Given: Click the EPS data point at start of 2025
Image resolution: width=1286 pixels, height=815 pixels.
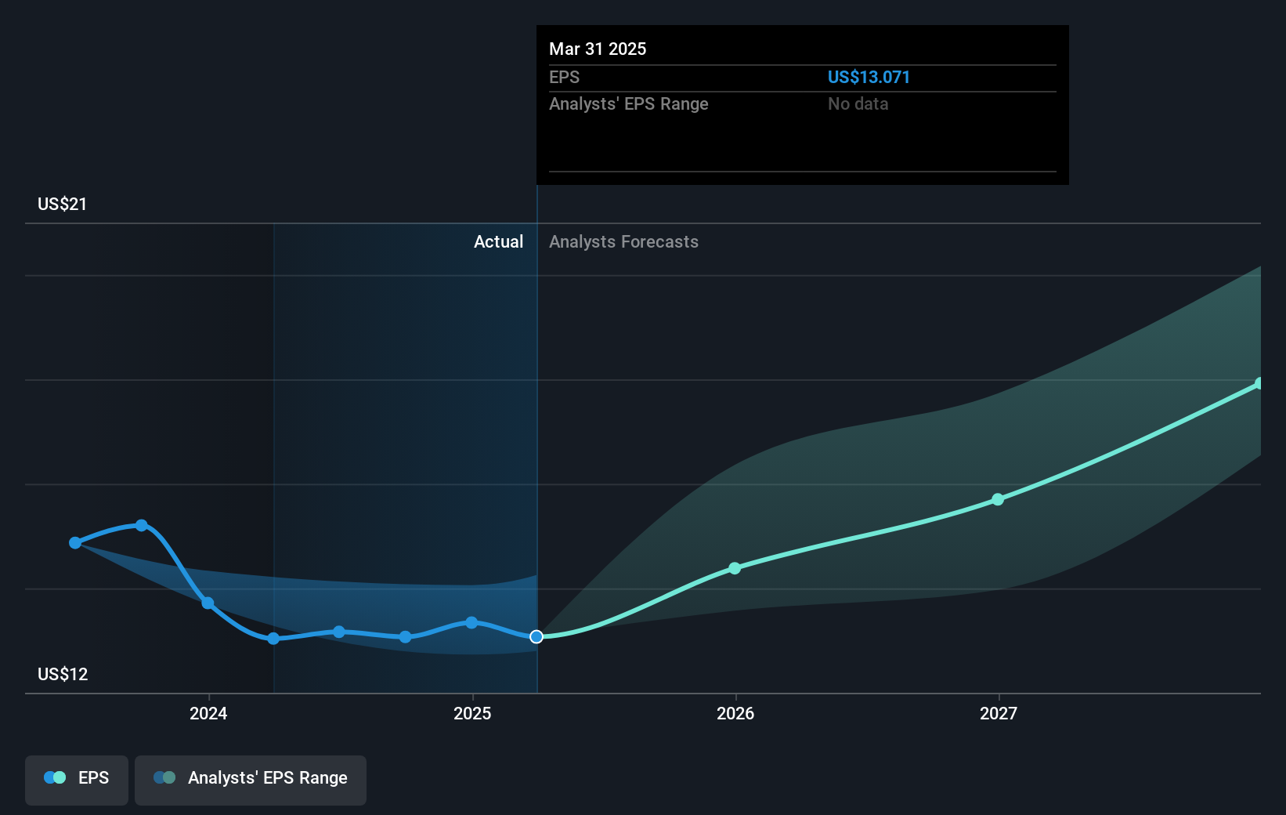Looking at the screenshot, I should click(x=471, y=622).
